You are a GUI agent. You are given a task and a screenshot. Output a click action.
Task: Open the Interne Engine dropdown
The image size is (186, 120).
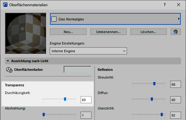point(88,51)
